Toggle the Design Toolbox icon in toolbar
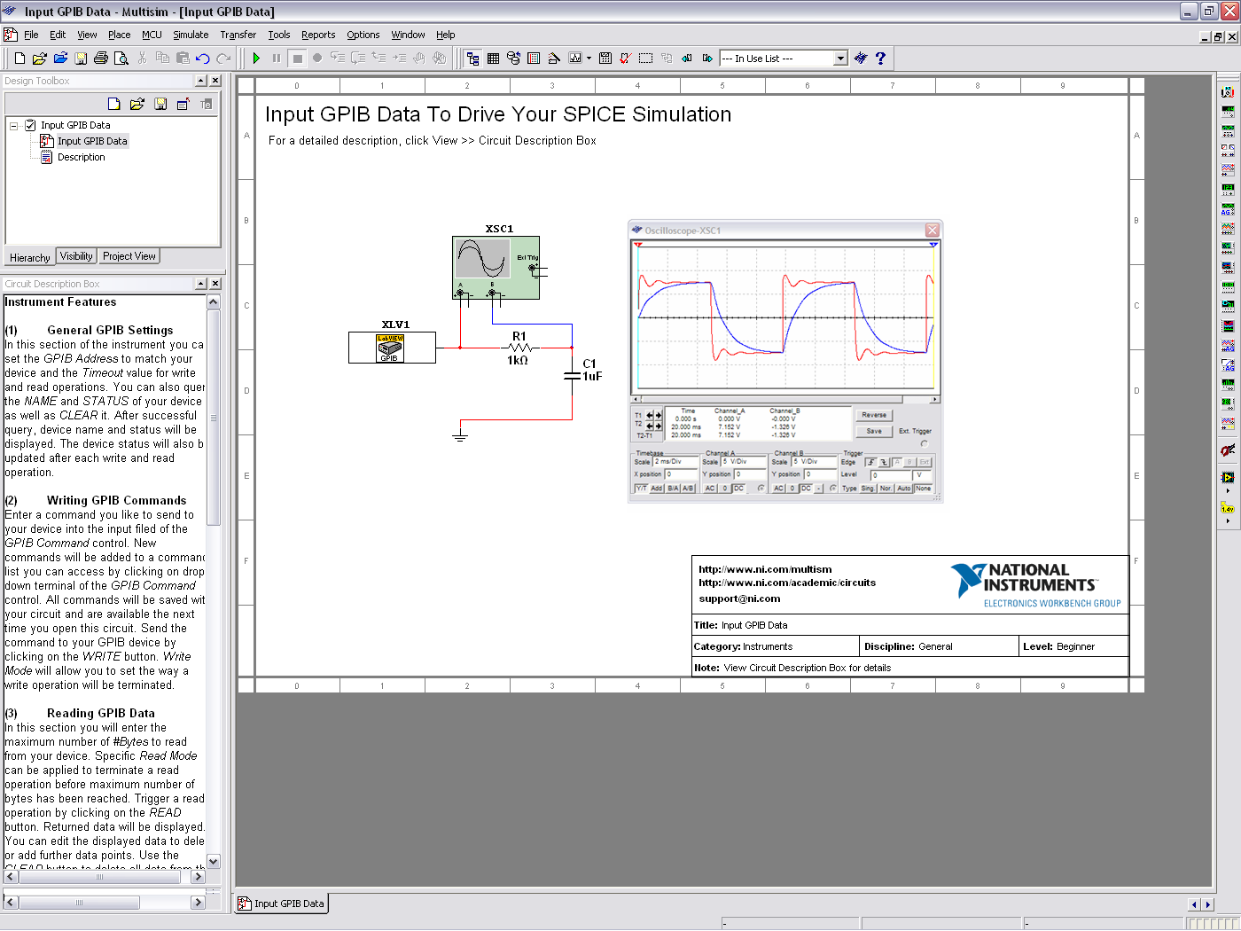Image resolution: width=1241 pixels, height=931 pixels. pyautogui.click(x=472, y=59)
